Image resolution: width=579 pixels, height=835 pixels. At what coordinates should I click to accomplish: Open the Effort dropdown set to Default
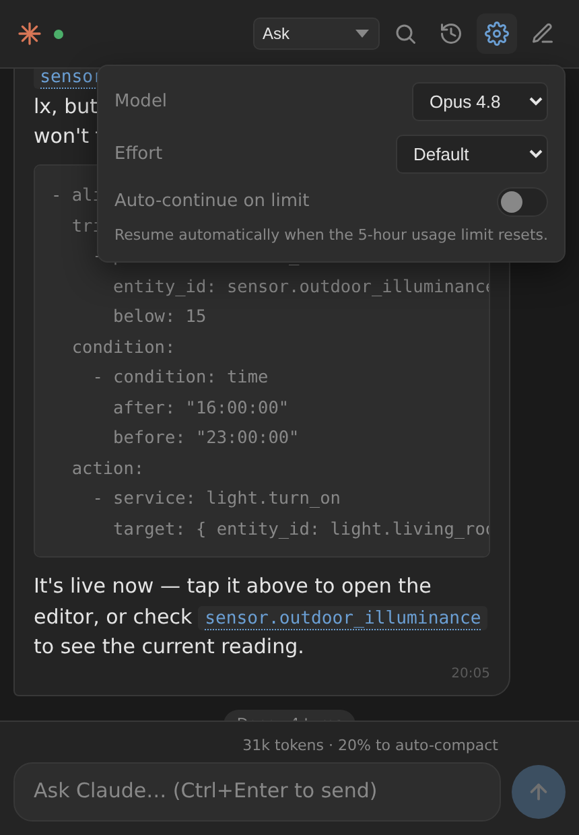click(472, 154)
